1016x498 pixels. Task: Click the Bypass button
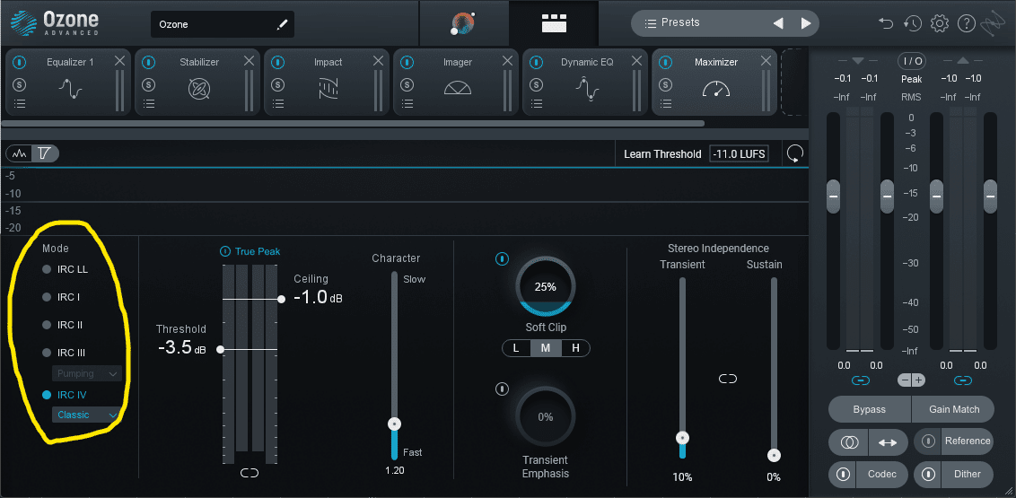(x=870, y=409)
